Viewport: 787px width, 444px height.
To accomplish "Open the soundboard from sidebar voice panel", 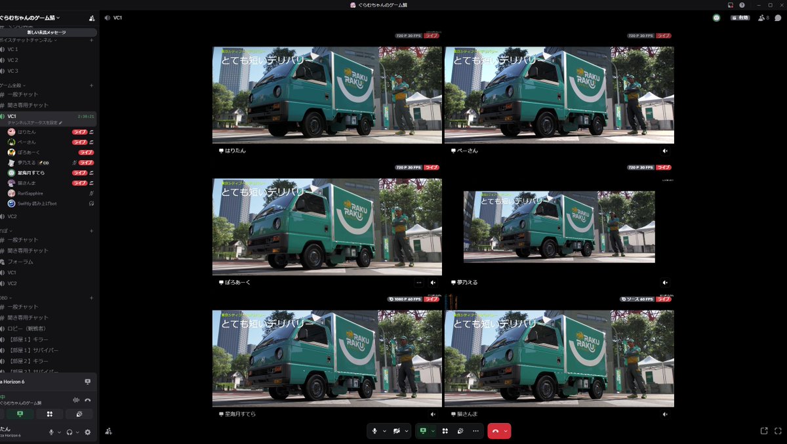I will tap(79, 414).
